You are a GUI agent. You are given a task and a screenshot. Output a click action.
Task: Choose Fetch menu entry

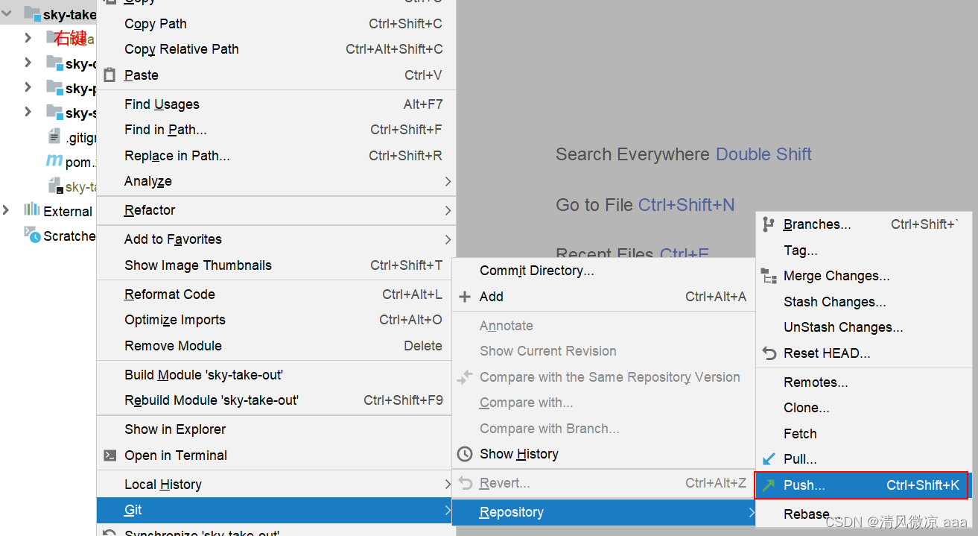click(864, 434)
